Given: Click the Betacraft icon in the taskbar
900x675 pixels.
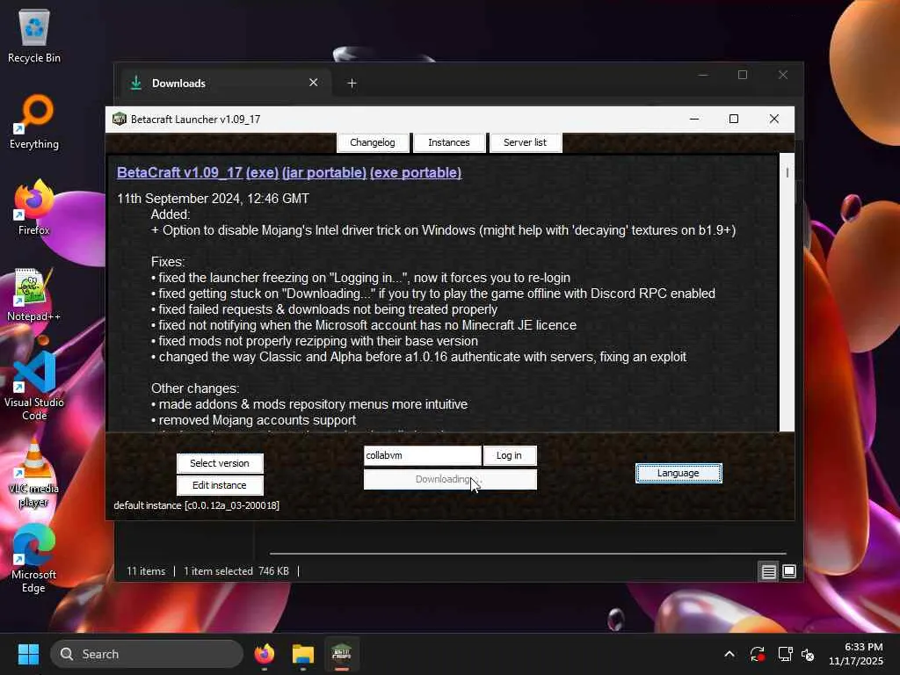Looking at the screenshot, I should click(341, 654).
